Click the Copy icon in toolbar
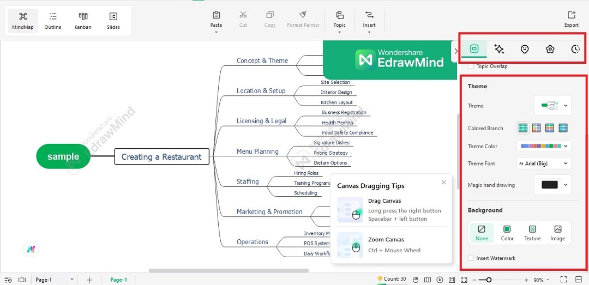589x285 pixels. (x=270, y=15)
